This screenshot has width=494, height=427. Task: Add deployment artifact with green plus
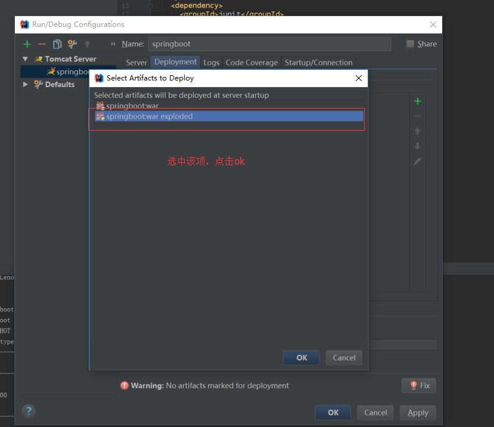point(418,101)
